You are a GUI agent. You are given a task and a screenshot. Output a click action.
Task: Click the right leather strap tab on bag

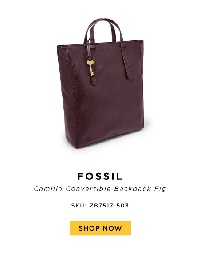point(126,61)
